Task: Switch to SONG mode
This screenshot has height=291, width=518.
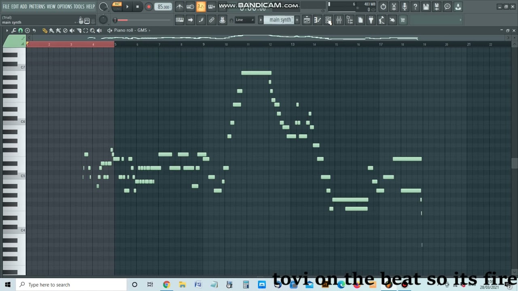Action: pyautogui.click(x=117, y=9)
